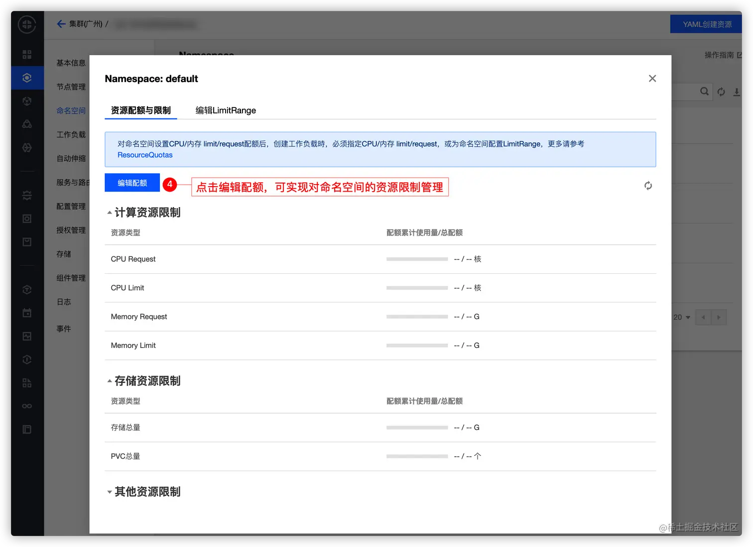Go to the next page in pagination
The width and height of the screenshot is (753, 547).
coord(719,317)
